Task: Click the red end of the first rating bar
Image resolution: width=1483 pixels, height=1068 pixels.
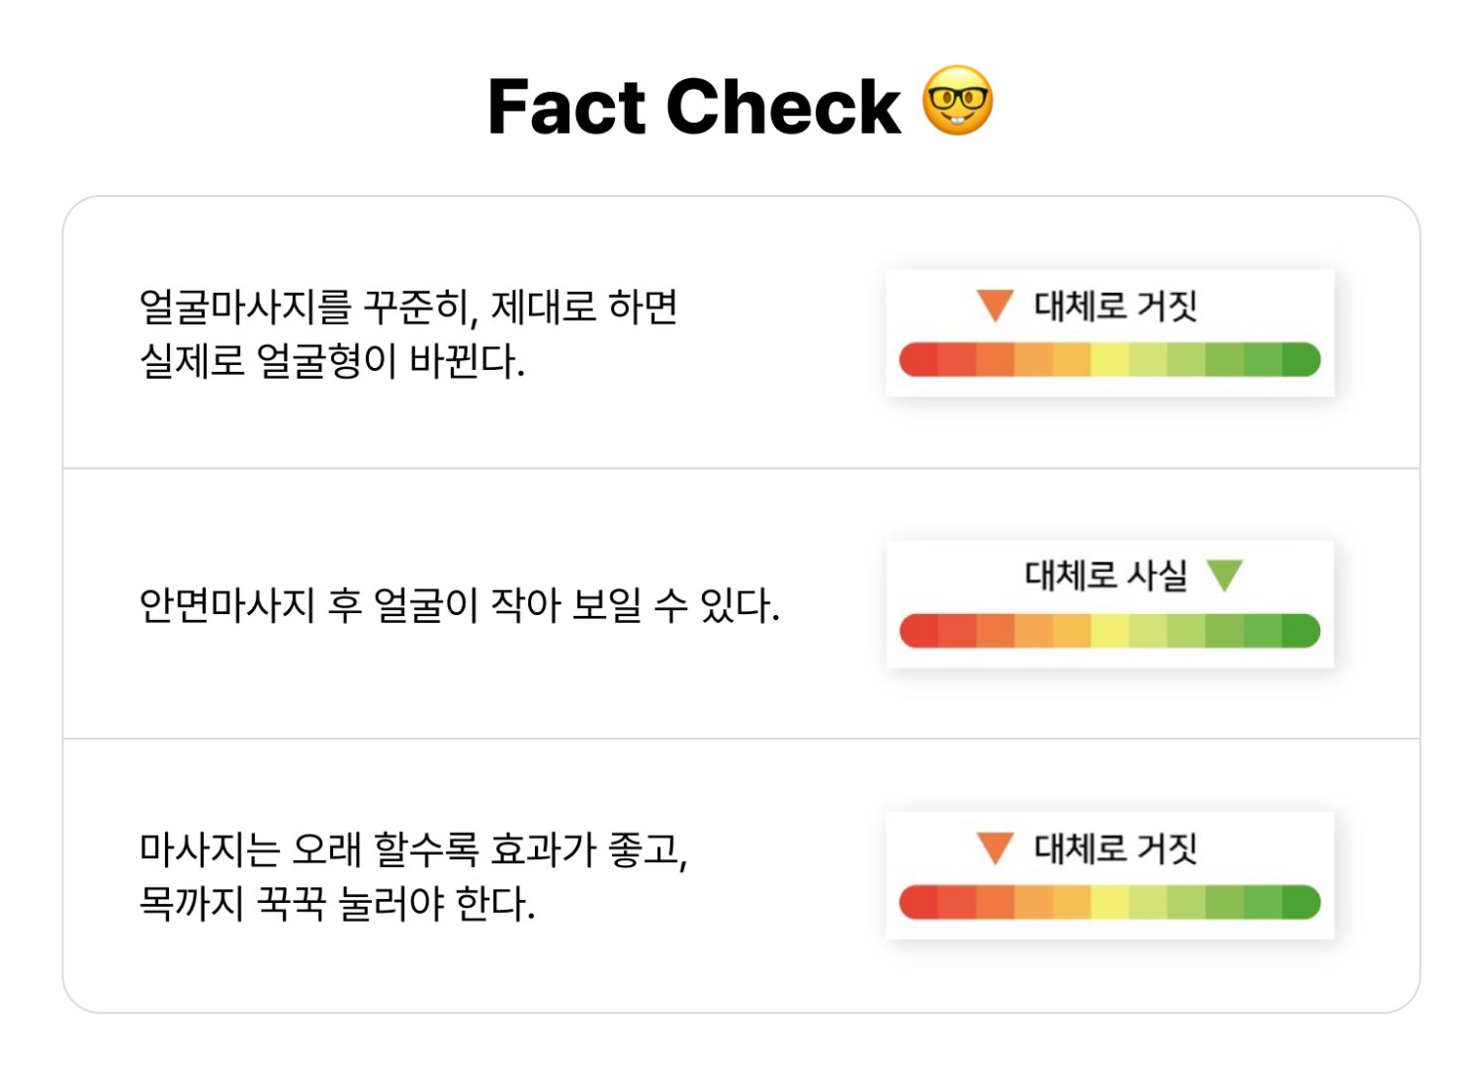Action: pyautogui.click(x=918, y=360)
